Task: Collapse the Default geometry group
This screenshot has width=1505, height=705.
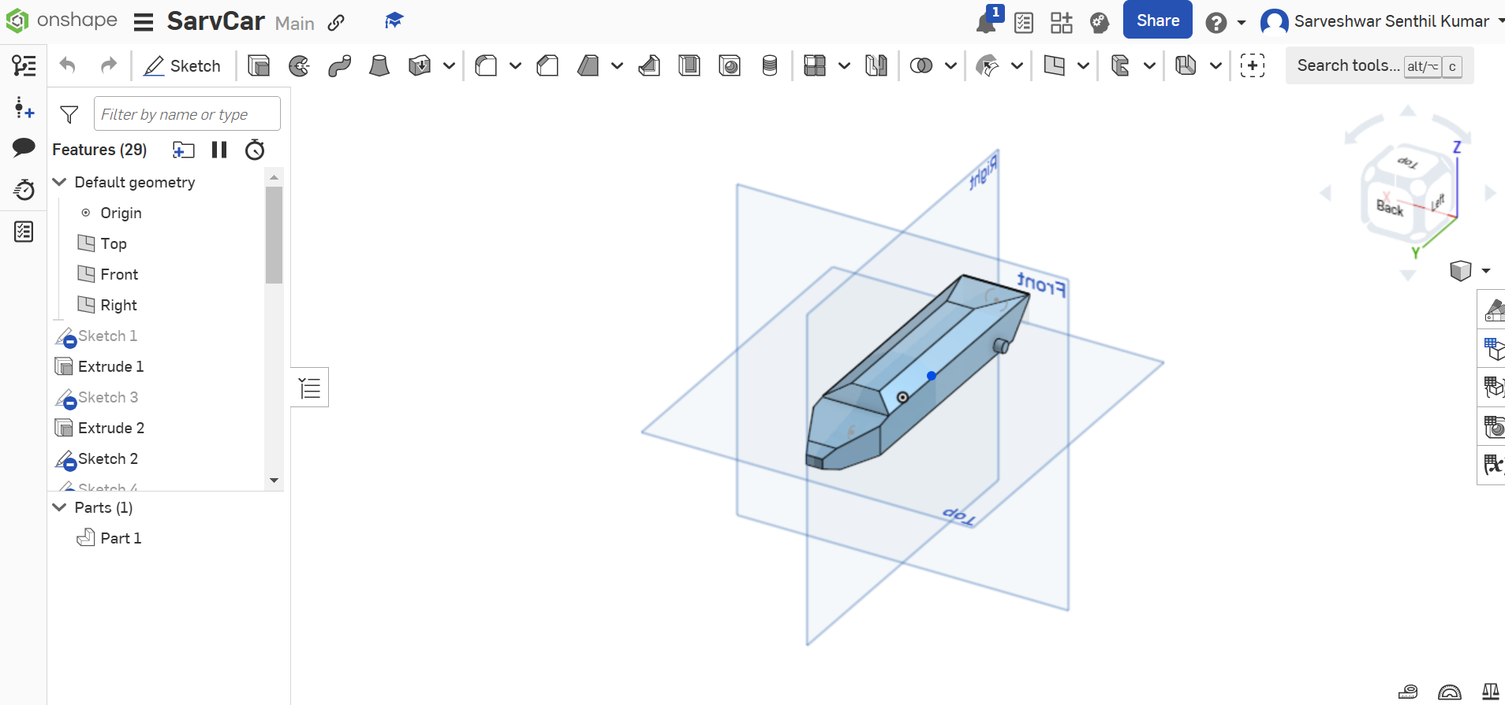Action: pyautogui.click(x=59, y=182)
